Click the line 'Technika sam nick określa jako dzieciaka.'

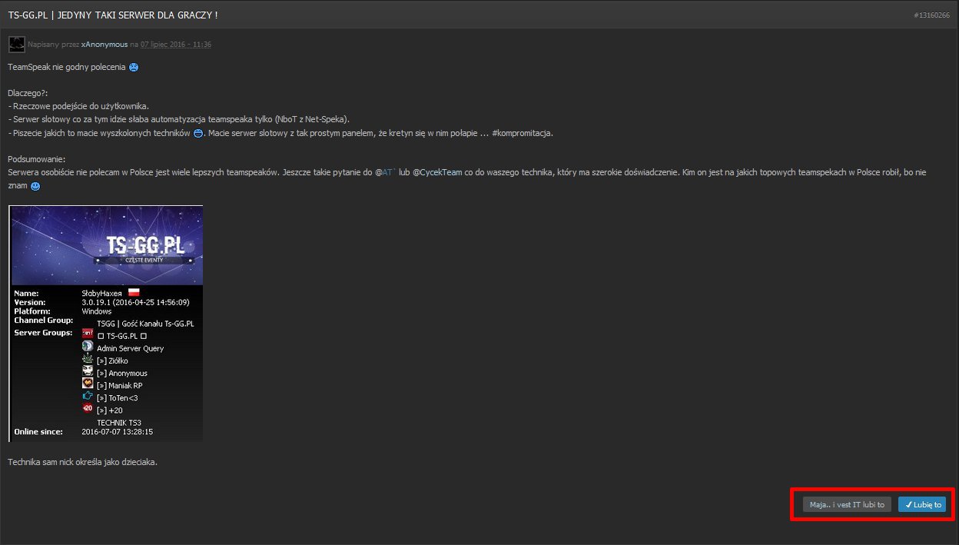(82, 462)
